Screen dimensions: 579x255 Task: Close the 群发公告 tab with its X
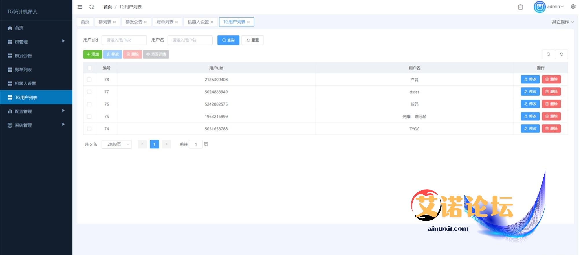145,22
